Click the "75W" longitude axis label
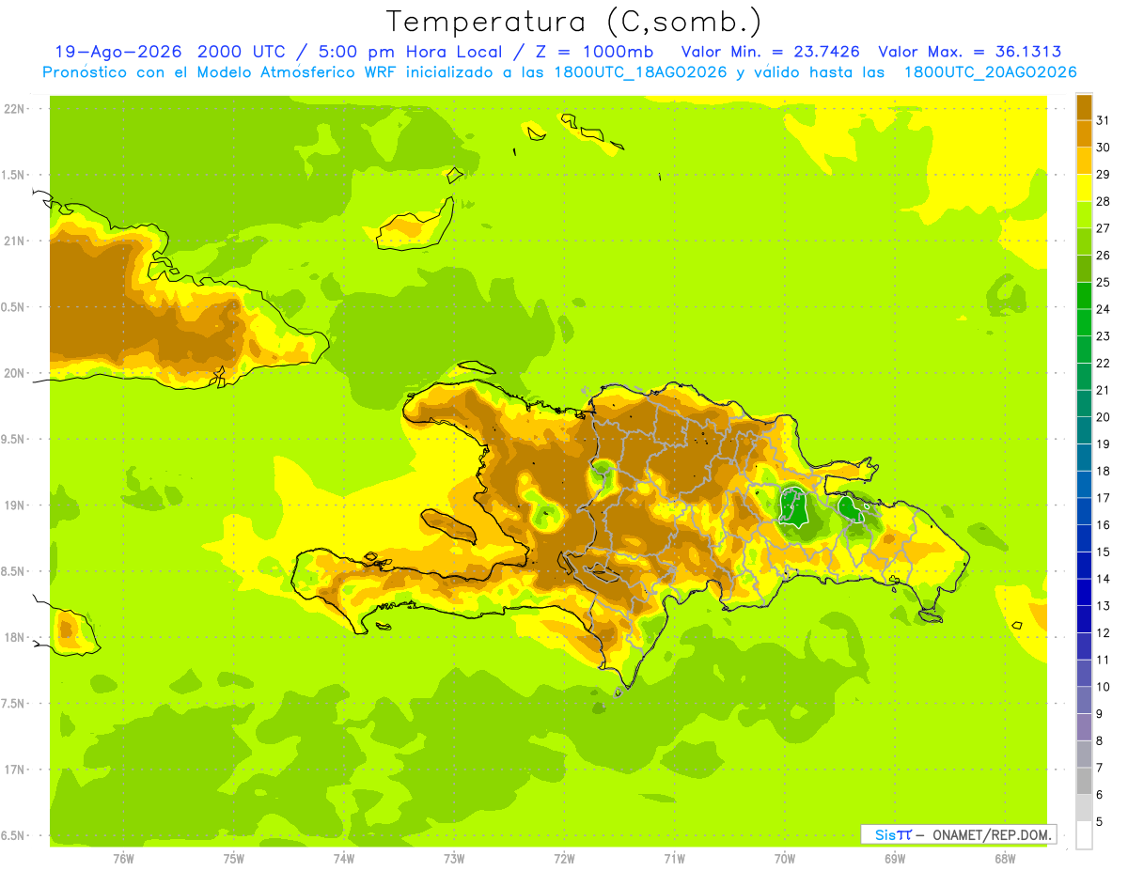 [233, 858]
